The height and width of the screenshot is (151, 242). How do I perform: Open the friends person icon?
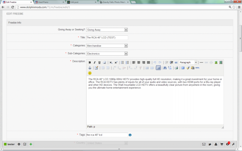pos(216,144)
